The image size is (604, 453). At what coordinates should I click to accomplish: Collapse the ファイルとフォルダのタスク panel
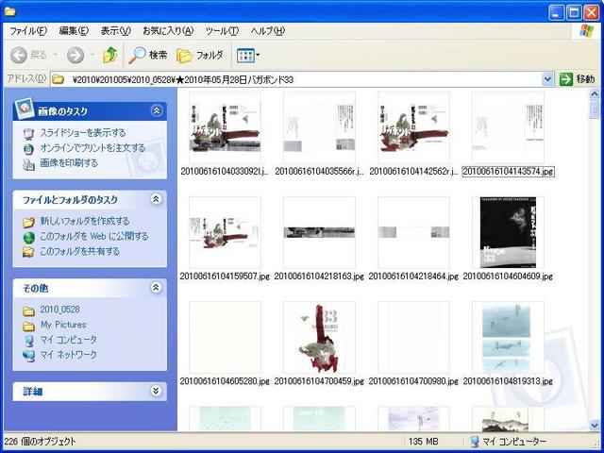(x=156, y=199)
